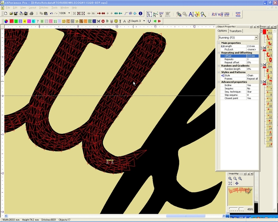Click the pan cross-arrows icon in ImageMap
The image size is (278, 222).
coord(237,183)
